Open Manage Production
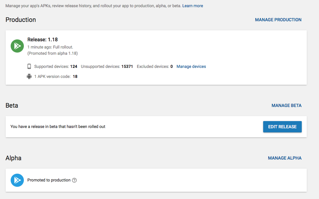This screenshot has height=199, width=319. [x=278, y=20]
